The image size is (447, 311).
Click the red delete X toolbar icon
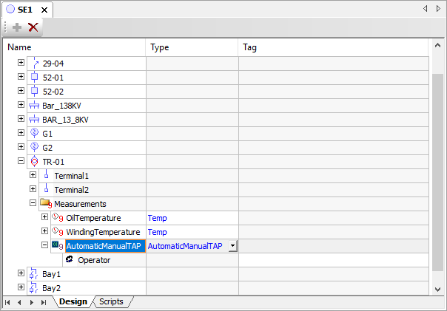click(33, 27)
